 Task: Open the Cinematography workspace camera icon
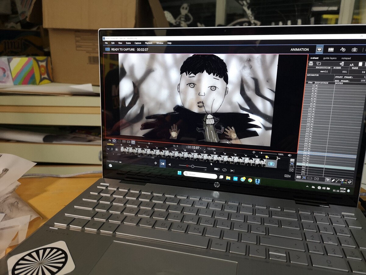(354, 50)
